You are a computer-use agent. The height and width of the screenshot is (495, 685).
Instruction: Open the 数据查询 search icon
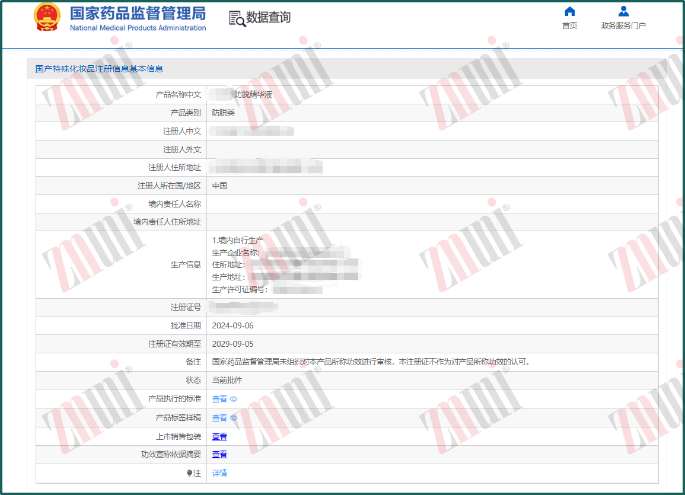tap(238, 19)
